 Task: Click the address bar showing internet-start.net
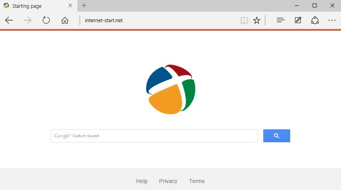click(155, 20)
